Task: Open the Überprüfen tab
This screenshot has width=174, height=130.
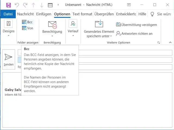Action: click(x=104, y=14)
